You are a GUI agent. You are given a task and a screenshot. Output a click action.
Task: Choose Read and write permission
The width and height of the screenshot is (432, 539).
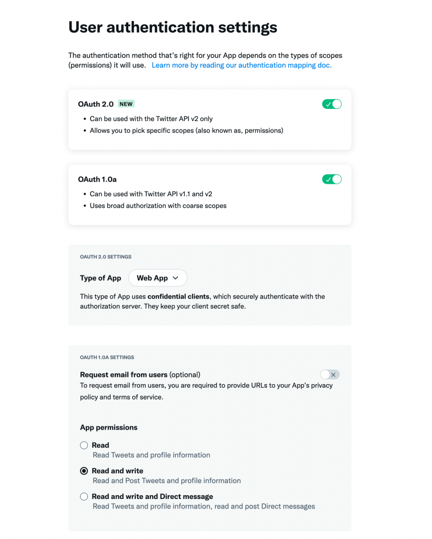point(84,471)
